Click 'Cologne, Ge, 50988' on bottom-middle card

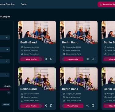(73, 94)
